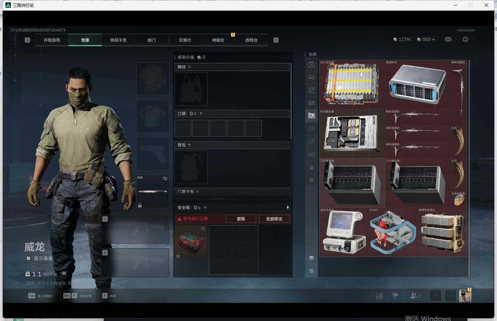Show the 门禁卡包 help question mark

[x=197, y=192]
